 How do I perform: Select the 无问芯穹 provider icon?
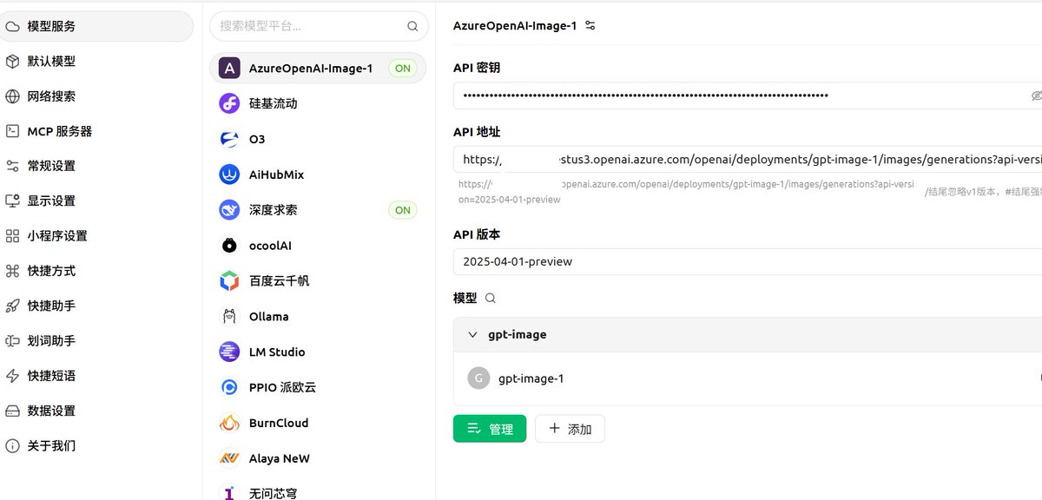(x=229, y=493)
